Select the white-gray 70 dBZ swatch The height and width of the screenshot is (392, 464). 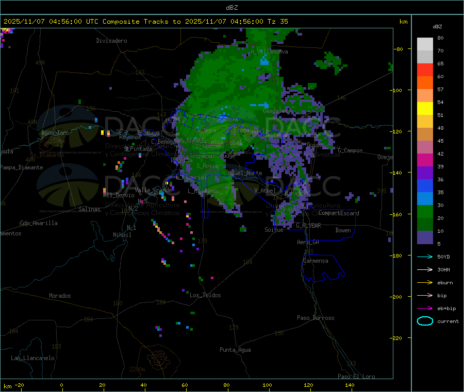(x=425, y=44)
